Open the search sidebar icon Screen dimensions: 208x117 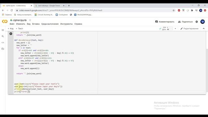(x=3, y=36)
